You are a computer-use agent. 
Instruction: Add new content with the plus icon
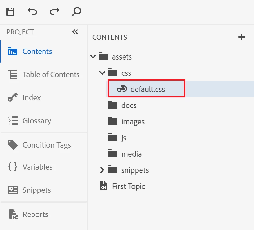pos(242,37)
